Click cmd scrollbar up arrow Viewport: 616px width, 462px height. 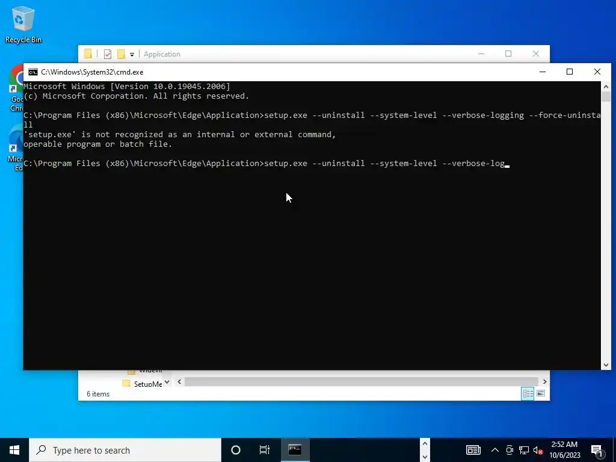tap(606, 87)
